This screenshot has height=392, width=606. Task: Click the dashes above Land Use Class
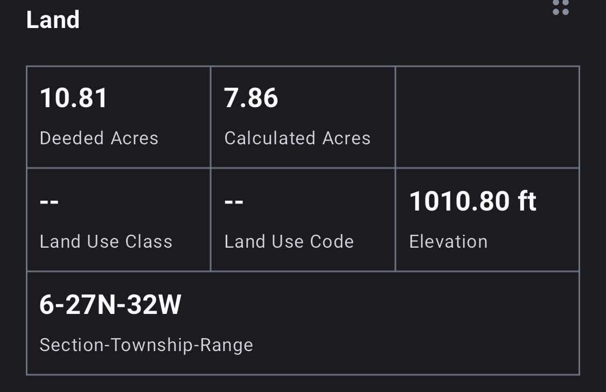coord(49,202)
